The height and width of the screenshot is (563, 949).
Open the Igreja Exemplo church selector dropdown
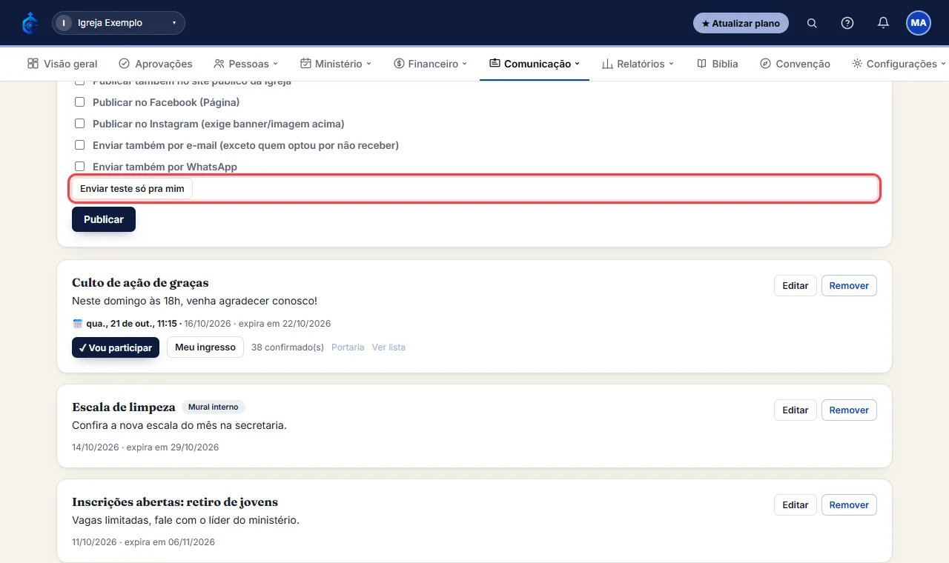(x=119, y=23)
